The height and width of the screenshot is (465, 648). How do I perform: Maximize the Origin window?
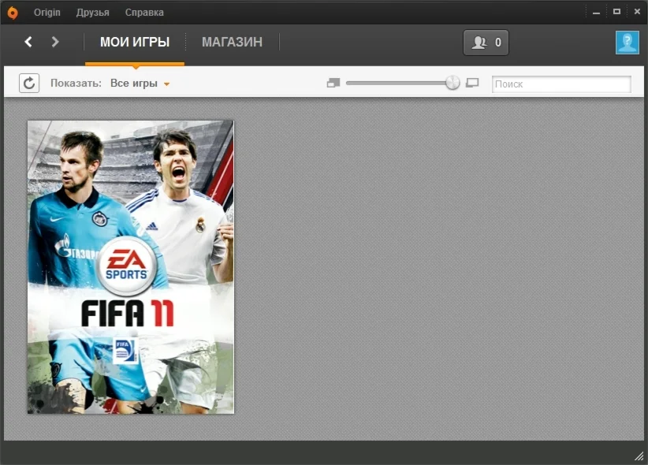[618, 11]
